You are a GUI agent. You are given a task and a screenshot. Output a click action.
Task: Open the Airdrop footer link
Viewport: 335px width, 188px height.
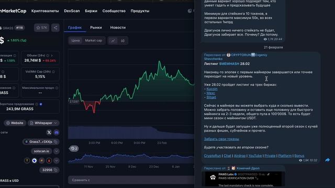pyautogui.click(x=240, y=156)
